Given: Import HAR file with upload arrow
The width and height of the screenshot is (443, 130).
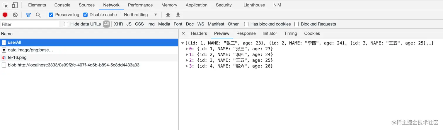Looking at the screenshot, I should (168, 15).
